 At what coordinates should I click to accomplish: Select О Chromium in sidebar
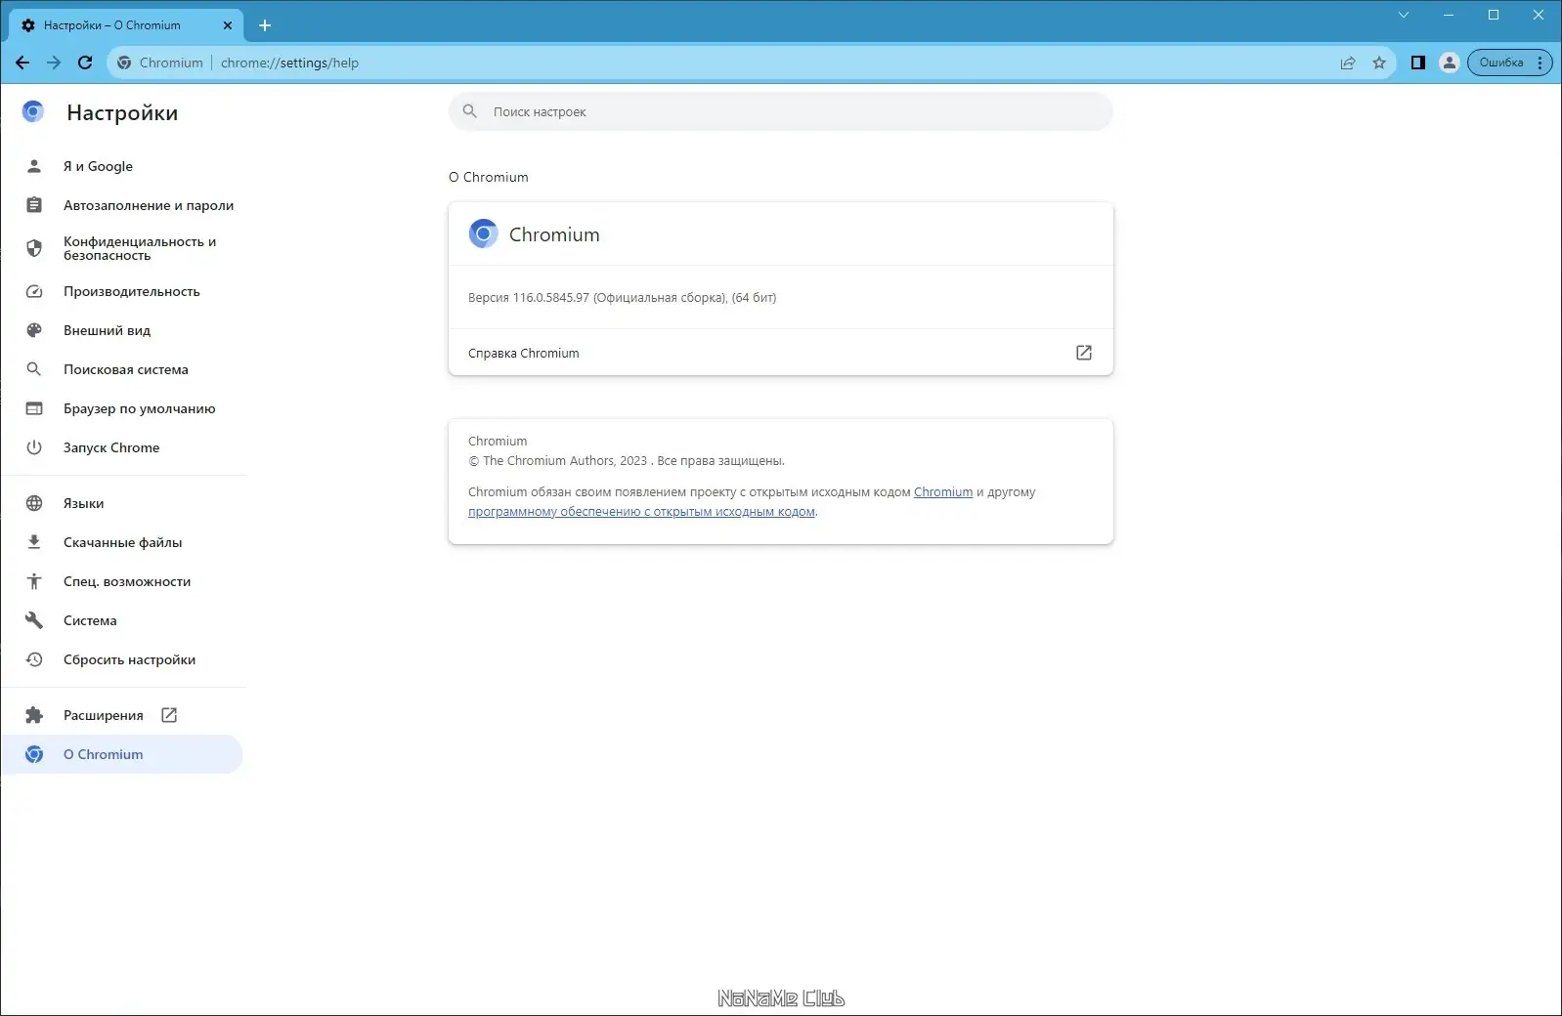point(123,754)
